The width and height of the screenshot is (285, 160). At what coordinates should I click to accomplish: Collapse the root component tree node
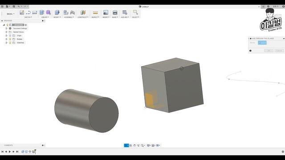[4, 25]
